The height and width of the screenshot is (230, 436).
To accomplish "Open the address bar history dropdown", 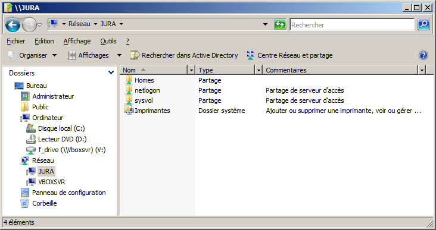I will pyautogui.click(x=265, y=24).
